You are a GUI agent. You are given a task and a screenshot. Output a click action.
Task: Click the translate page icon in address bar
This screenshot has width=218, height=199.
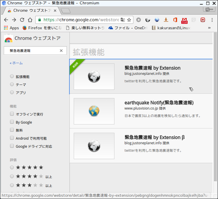pos(123,20)
